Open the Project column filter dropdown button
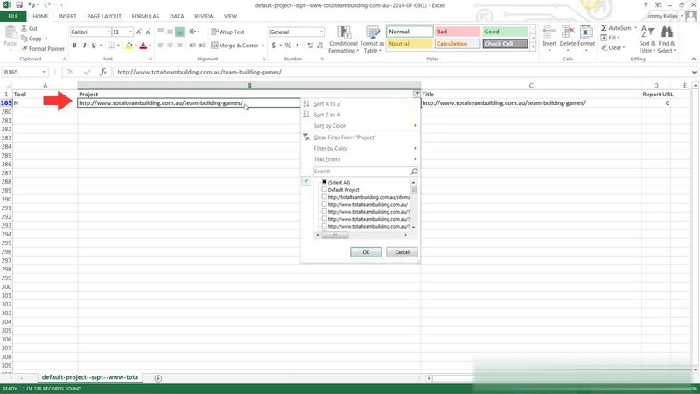Screen dimensions: 700x394 pyautogui.click(x=416, y=94)
